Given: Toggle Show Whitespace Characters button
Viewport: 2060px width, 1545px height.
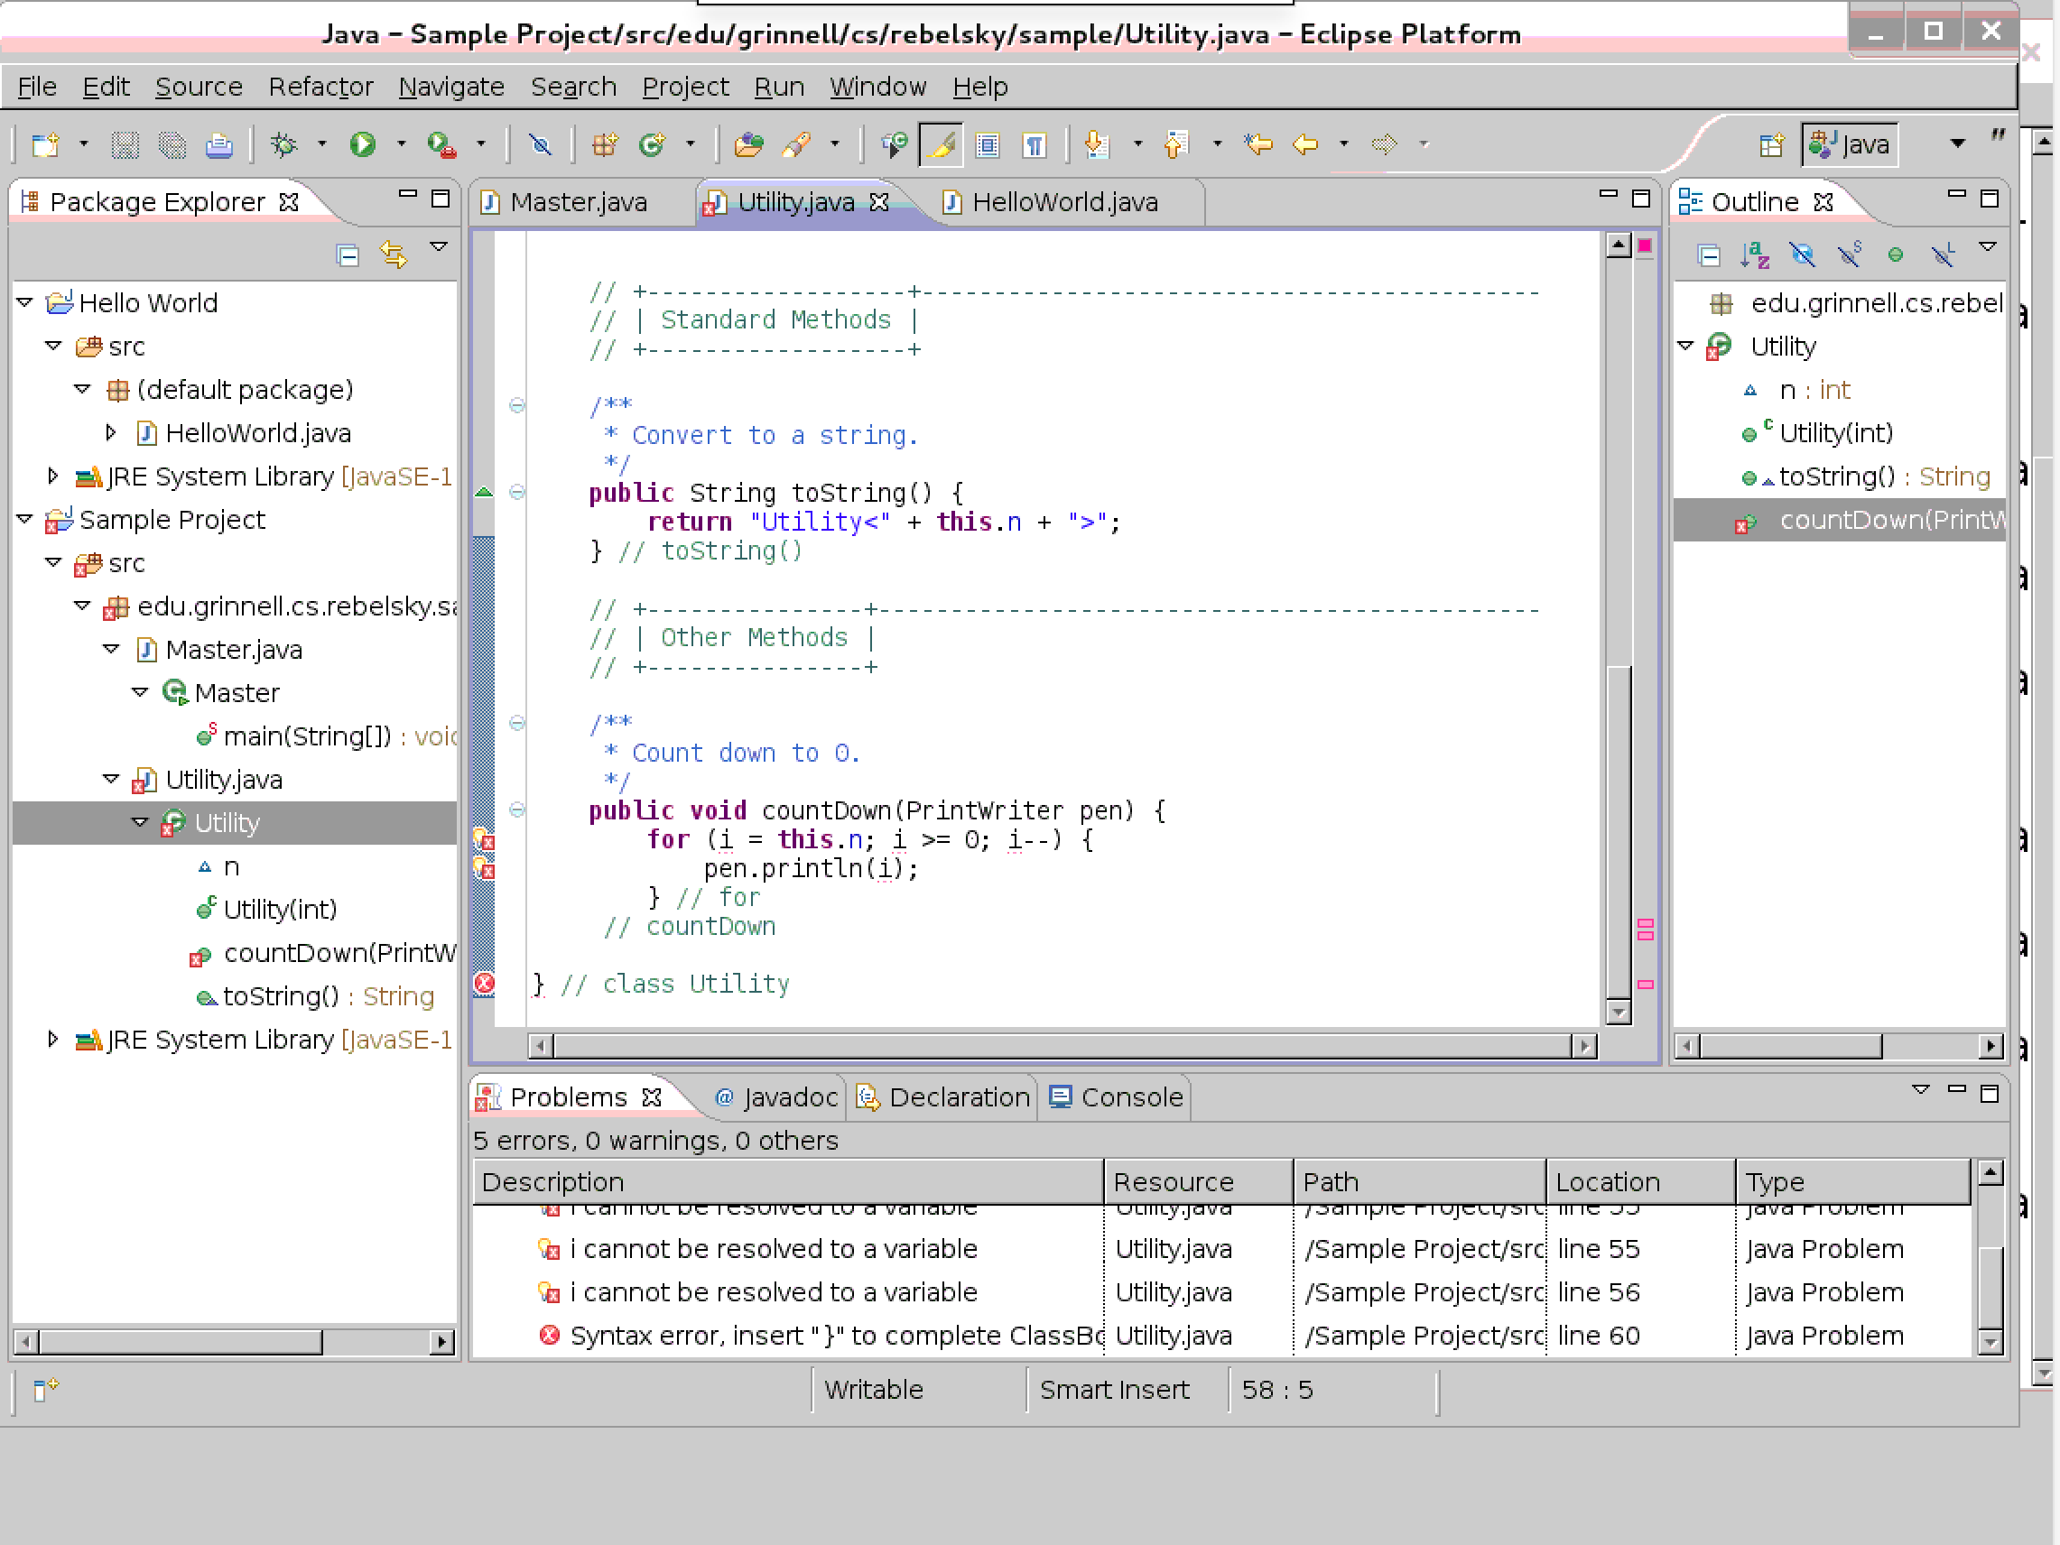Looking at the screenshot, I should tap(1034, 144).
